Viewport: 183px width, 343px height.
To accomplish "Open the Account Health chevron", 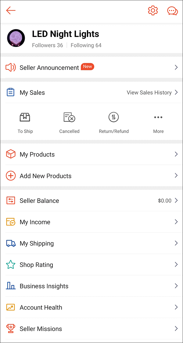I will (x=176, y=307).
